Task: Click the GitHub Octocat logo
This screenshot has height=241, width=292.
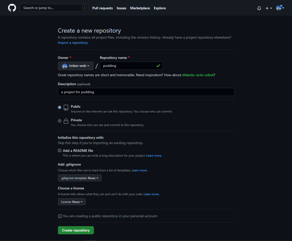Action: [12, 8]
